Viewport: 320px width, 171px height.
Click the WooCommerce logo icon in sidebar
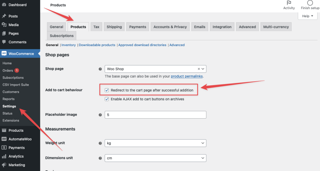coord(4,54)
